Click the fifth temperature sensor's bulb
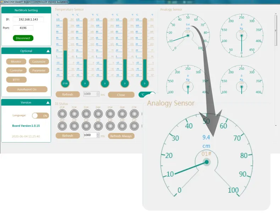280x222 pixels. [x=145, y=83]
